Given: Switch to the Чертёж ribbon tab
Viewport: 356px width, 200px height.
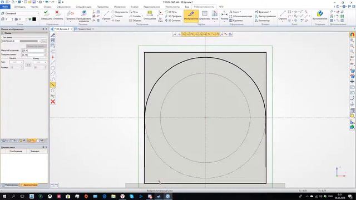Looking at the screenshot, I should pos(34,7).
